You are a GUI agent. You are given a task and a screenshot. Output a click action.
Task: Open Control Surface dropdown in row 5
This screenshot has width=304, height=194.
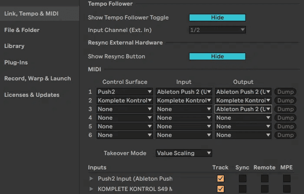124,127
